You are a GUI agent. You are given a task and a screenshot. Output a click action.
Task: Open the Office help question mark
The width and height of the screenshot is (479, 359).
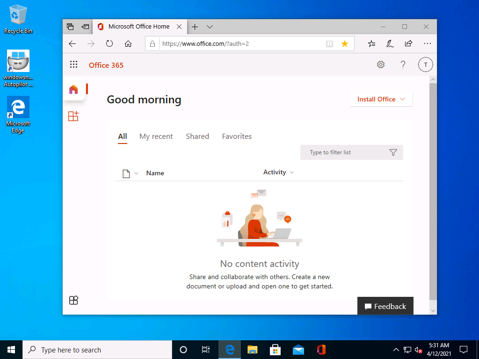pyautogui.click(x=403, y=65)
